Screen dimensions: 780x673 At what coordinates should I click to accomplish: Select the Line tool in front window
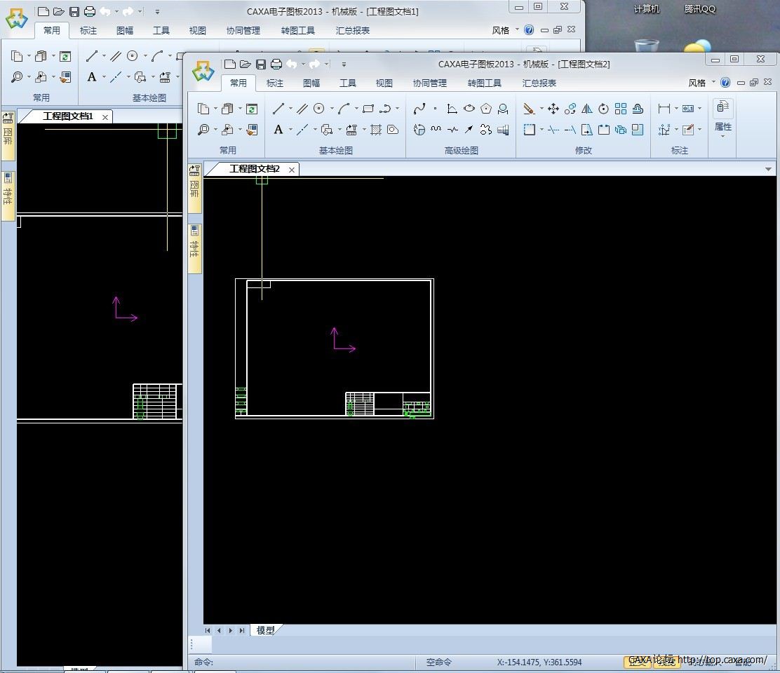tap(278, 109)
